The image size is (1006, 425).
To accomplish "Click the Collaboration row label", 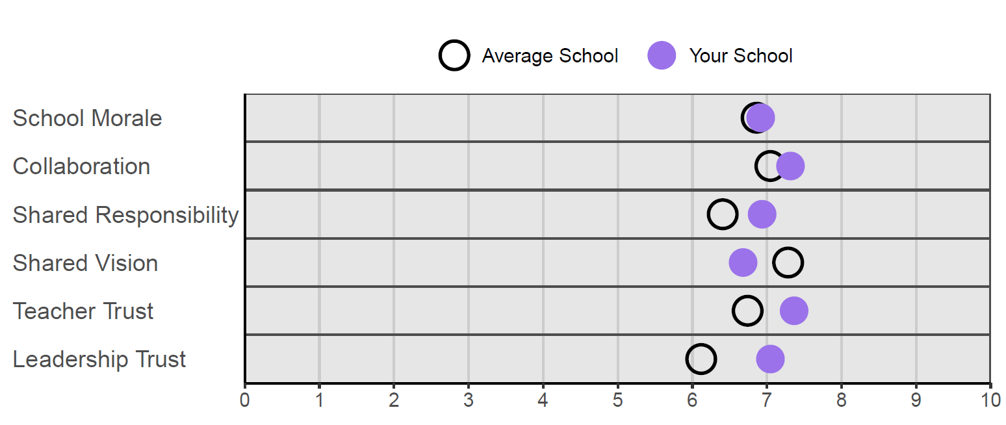I will coord(81,166).
